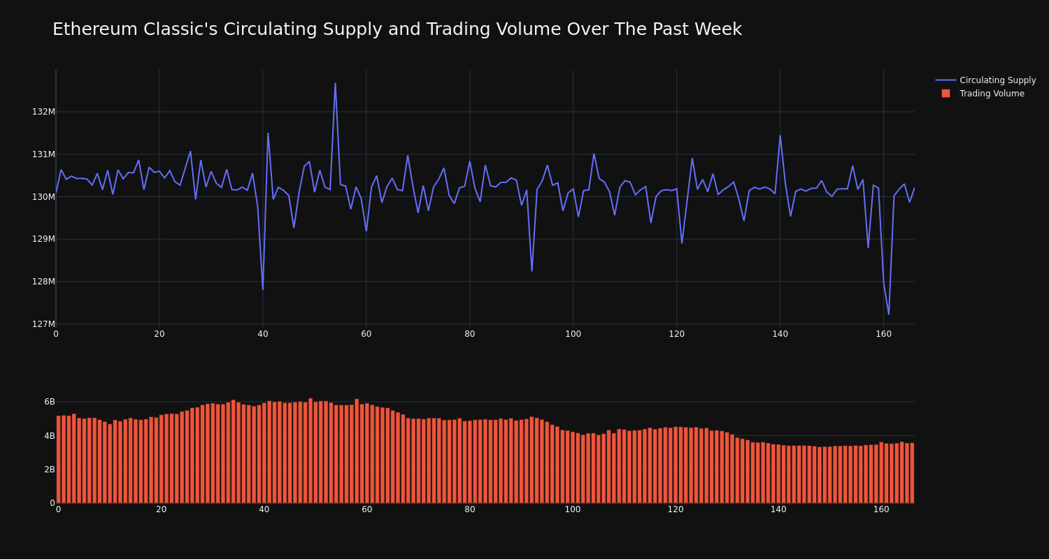1049x559 pixels.
Task: Click x-axis label 160 on supply chart
Action: click(x=883, y=334)
